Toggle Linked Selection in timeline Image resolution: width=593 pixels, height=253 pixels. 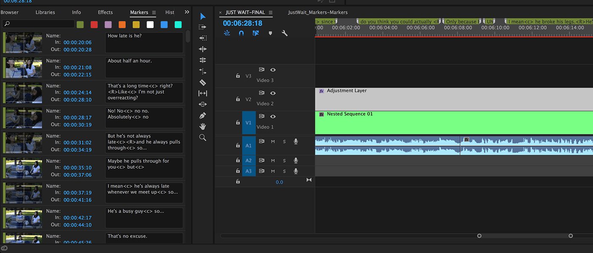(x=256, y=33)
